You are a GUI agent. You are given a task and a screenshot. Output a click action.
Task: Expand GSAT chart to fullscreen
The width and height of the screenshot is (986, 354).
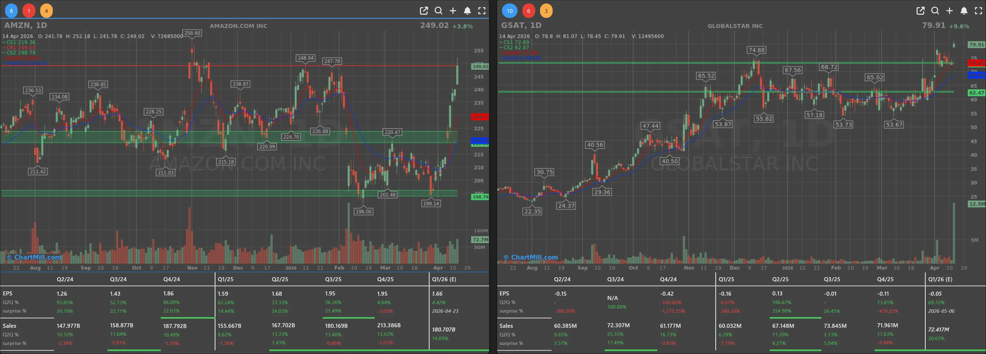click(978, 11)
